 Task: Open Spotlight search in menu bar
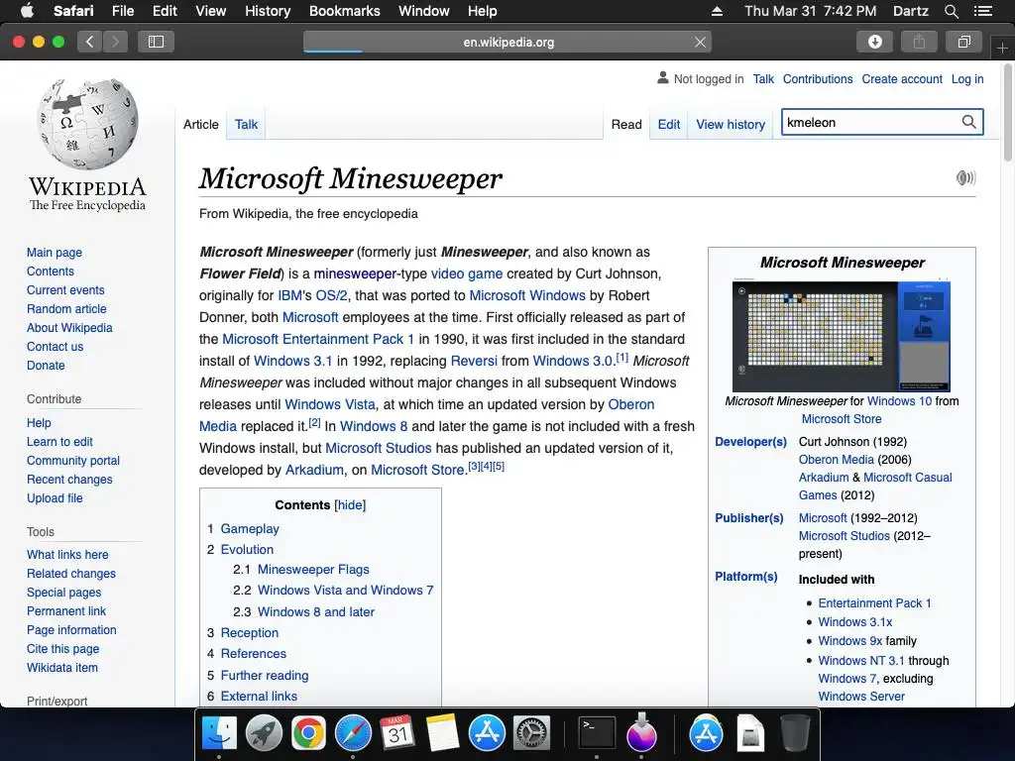(951, 11)
